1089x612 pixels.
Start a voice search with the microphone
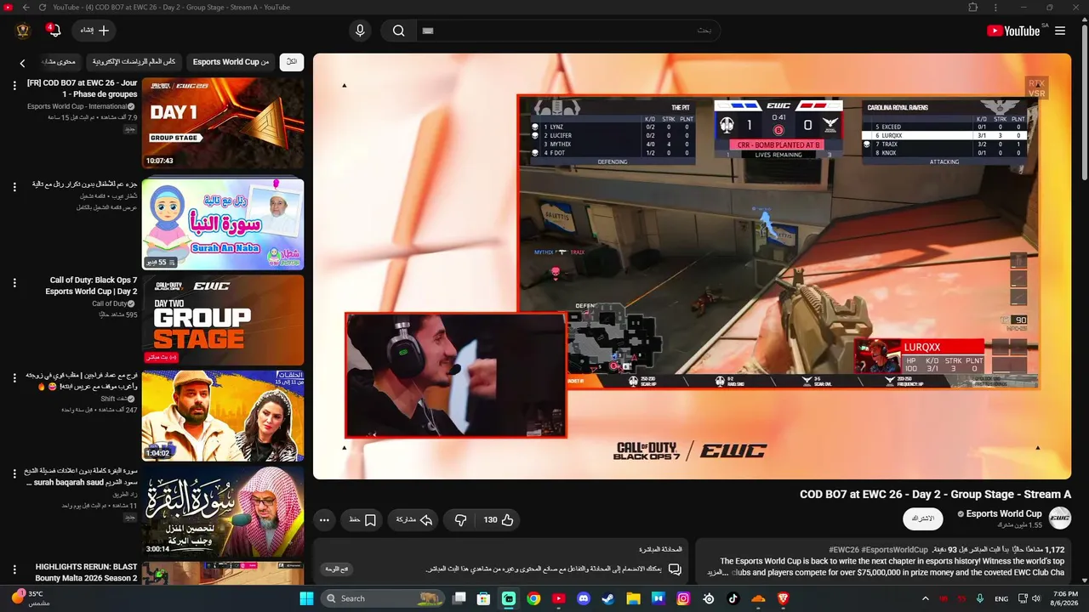(x=360, y=31)
